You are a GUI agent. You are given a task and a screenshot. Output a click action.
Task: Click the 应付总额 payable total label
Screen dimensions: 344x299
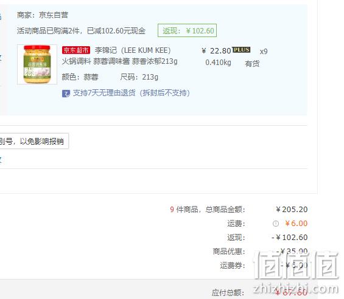click(x=228, y=293)
